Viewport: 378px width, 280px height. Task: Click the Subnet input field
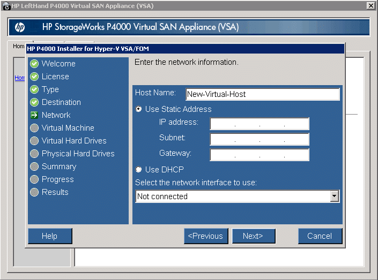point(260,139)
